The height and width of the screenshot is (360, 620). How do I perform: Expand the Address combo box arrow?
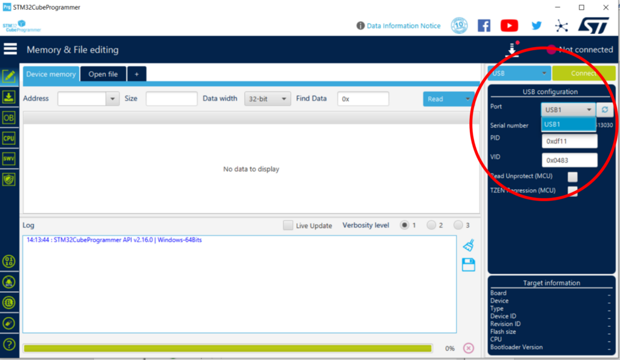pyautogui.click(x=112, y=99)
